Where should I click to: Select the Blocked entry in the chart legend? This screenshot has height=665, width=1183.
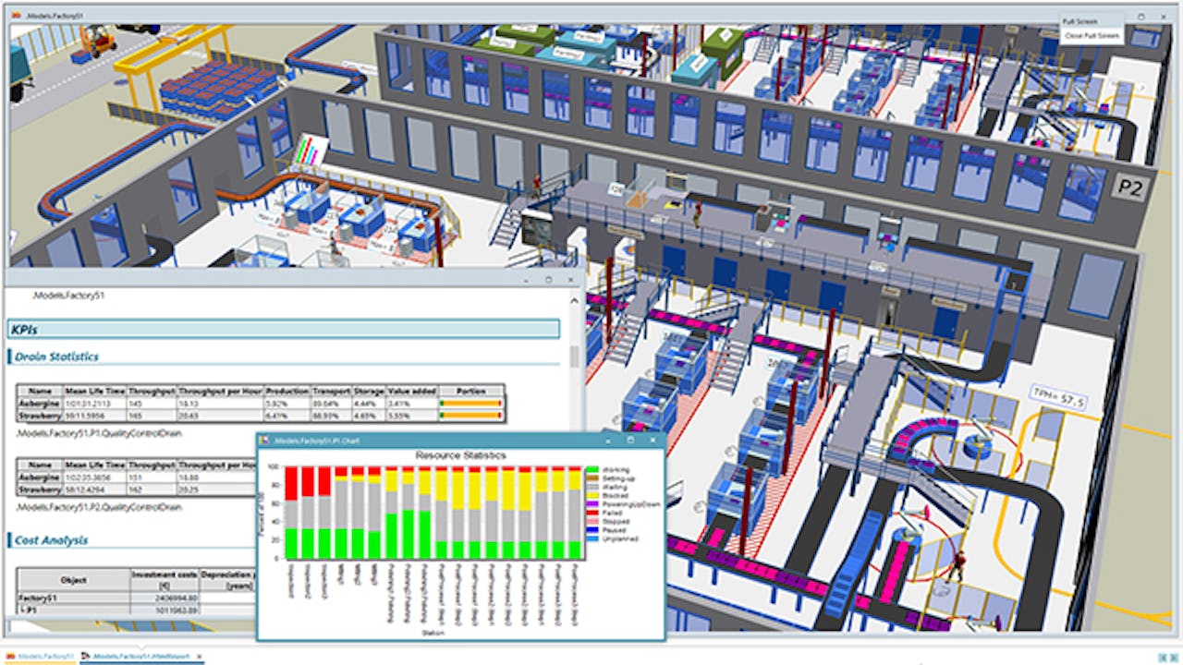pyautogui.click(x=612, y=495)
